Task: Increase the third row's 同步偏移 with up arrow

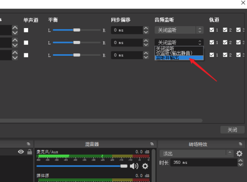Action: [146, 53]
